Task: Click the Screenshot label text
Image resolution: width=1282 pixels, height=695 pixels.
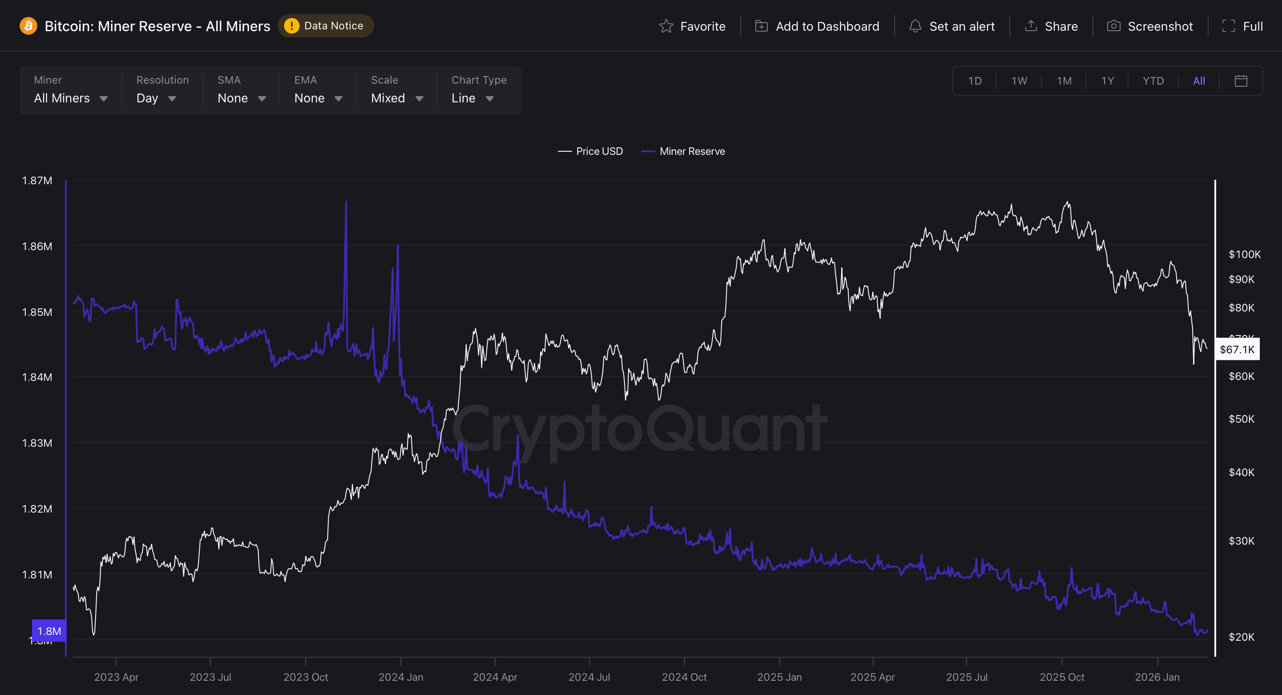Action: [1160, 26]
